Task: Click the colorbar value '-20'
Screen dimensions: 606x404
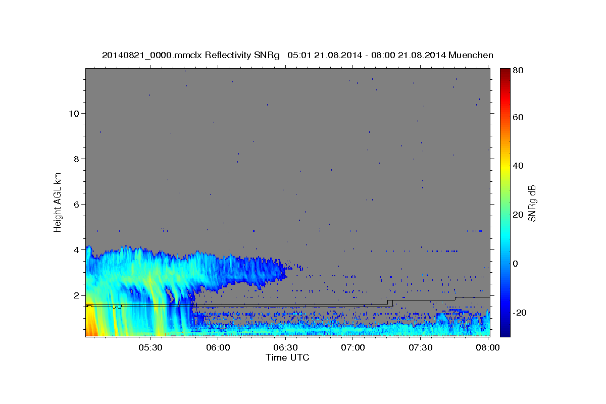Action: (x=520, y=313)
